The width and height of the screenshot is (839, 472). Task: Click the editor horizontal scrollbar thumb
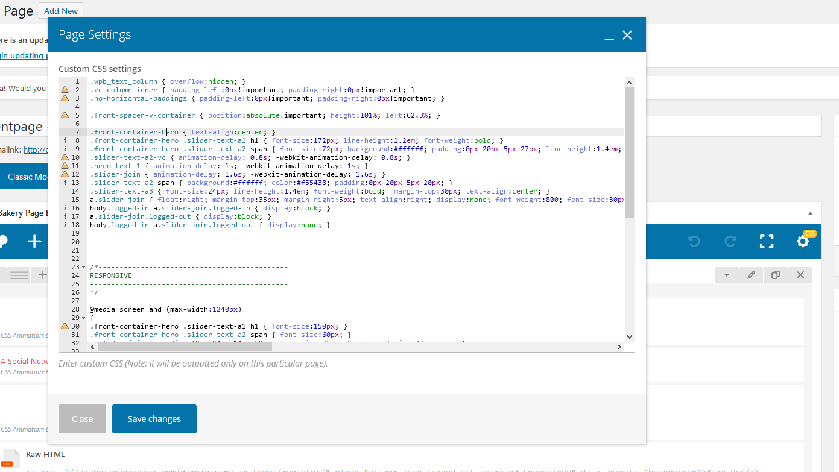click(x=183, y=347)
